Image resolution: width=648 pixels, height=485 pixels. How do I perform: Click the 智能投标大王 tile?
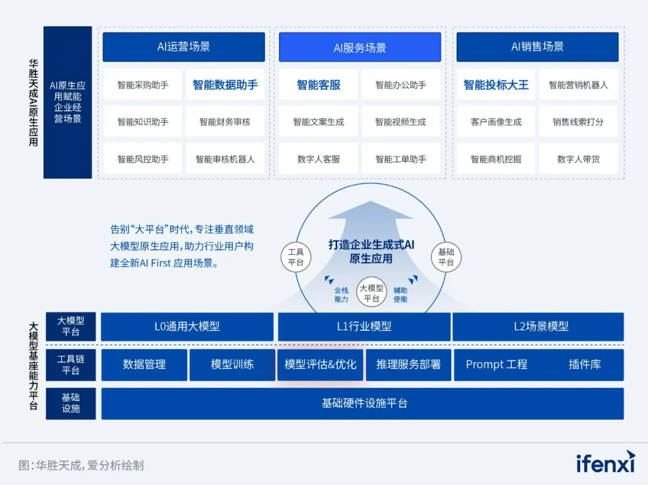(x=496, y=85)
